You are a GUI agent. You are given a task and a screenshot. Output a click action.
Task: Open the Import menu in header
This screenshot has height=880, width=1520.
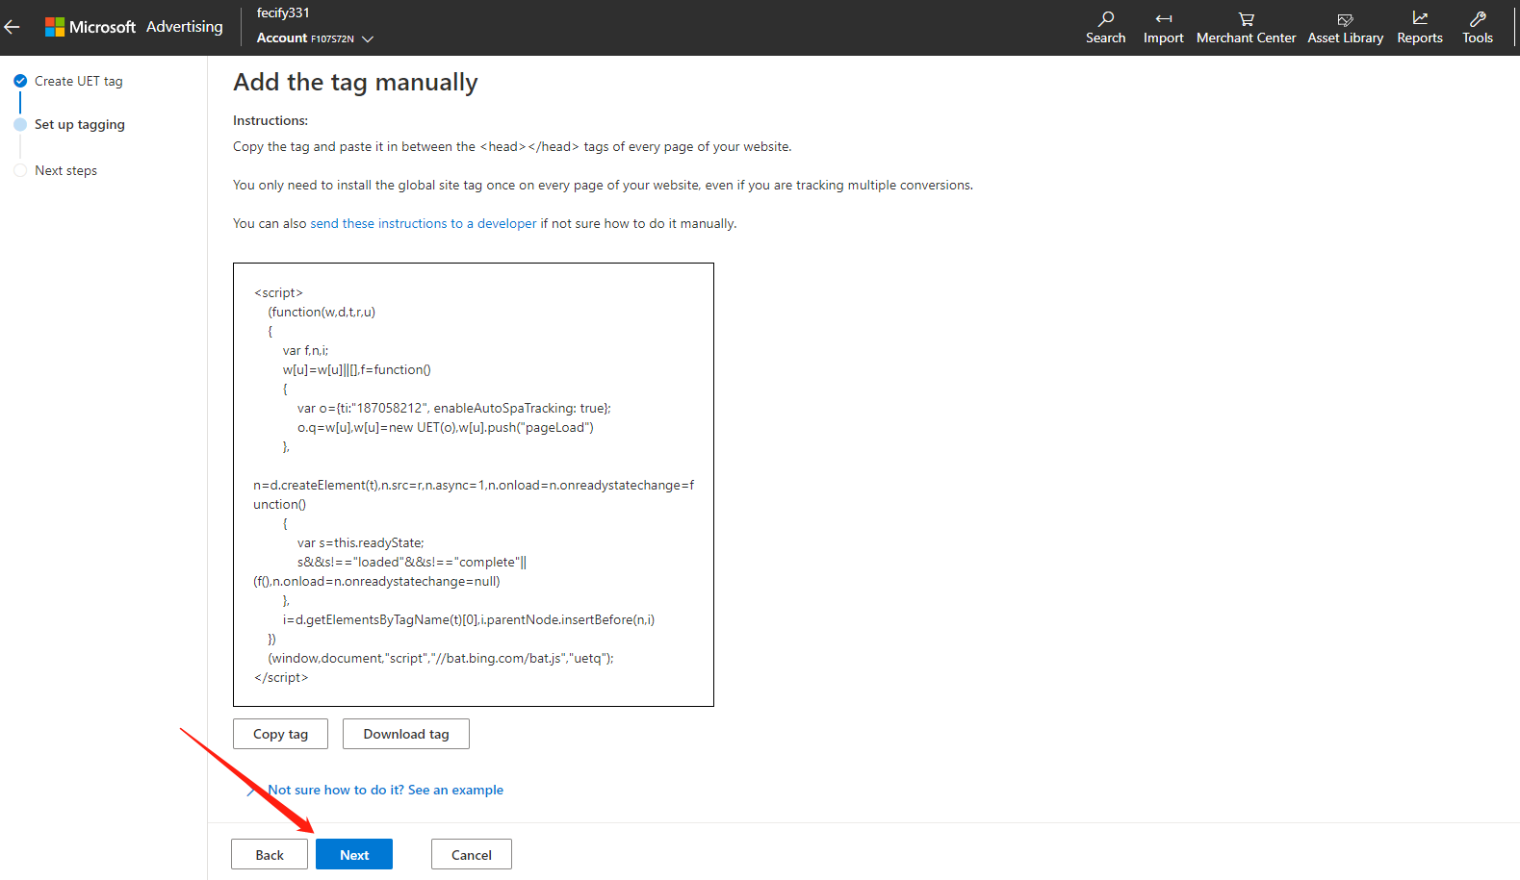tap(1163, 27)
